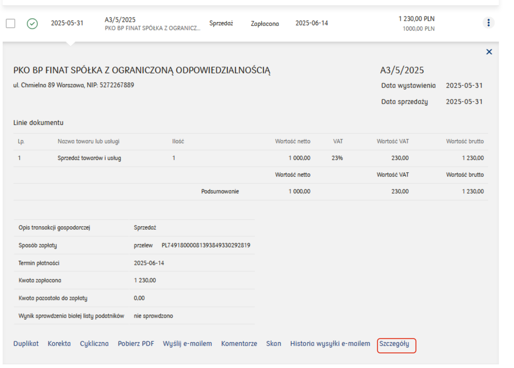
Task: Open Szczegóły of the invoice
Action: 394,344
